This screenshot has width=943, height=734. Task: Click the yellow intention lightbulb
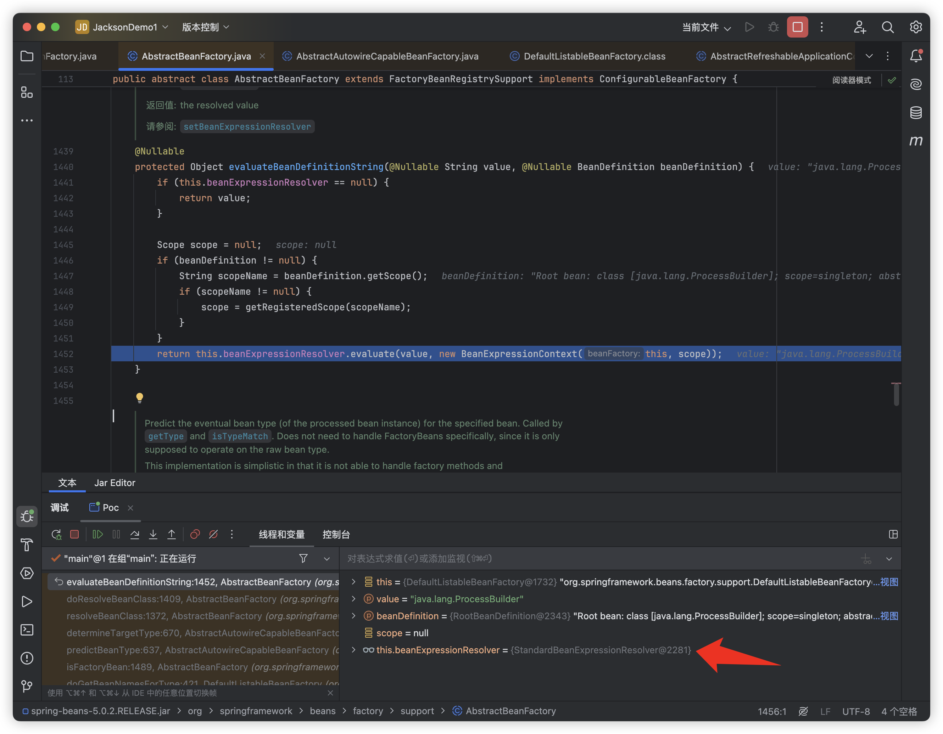coord(139,397)
